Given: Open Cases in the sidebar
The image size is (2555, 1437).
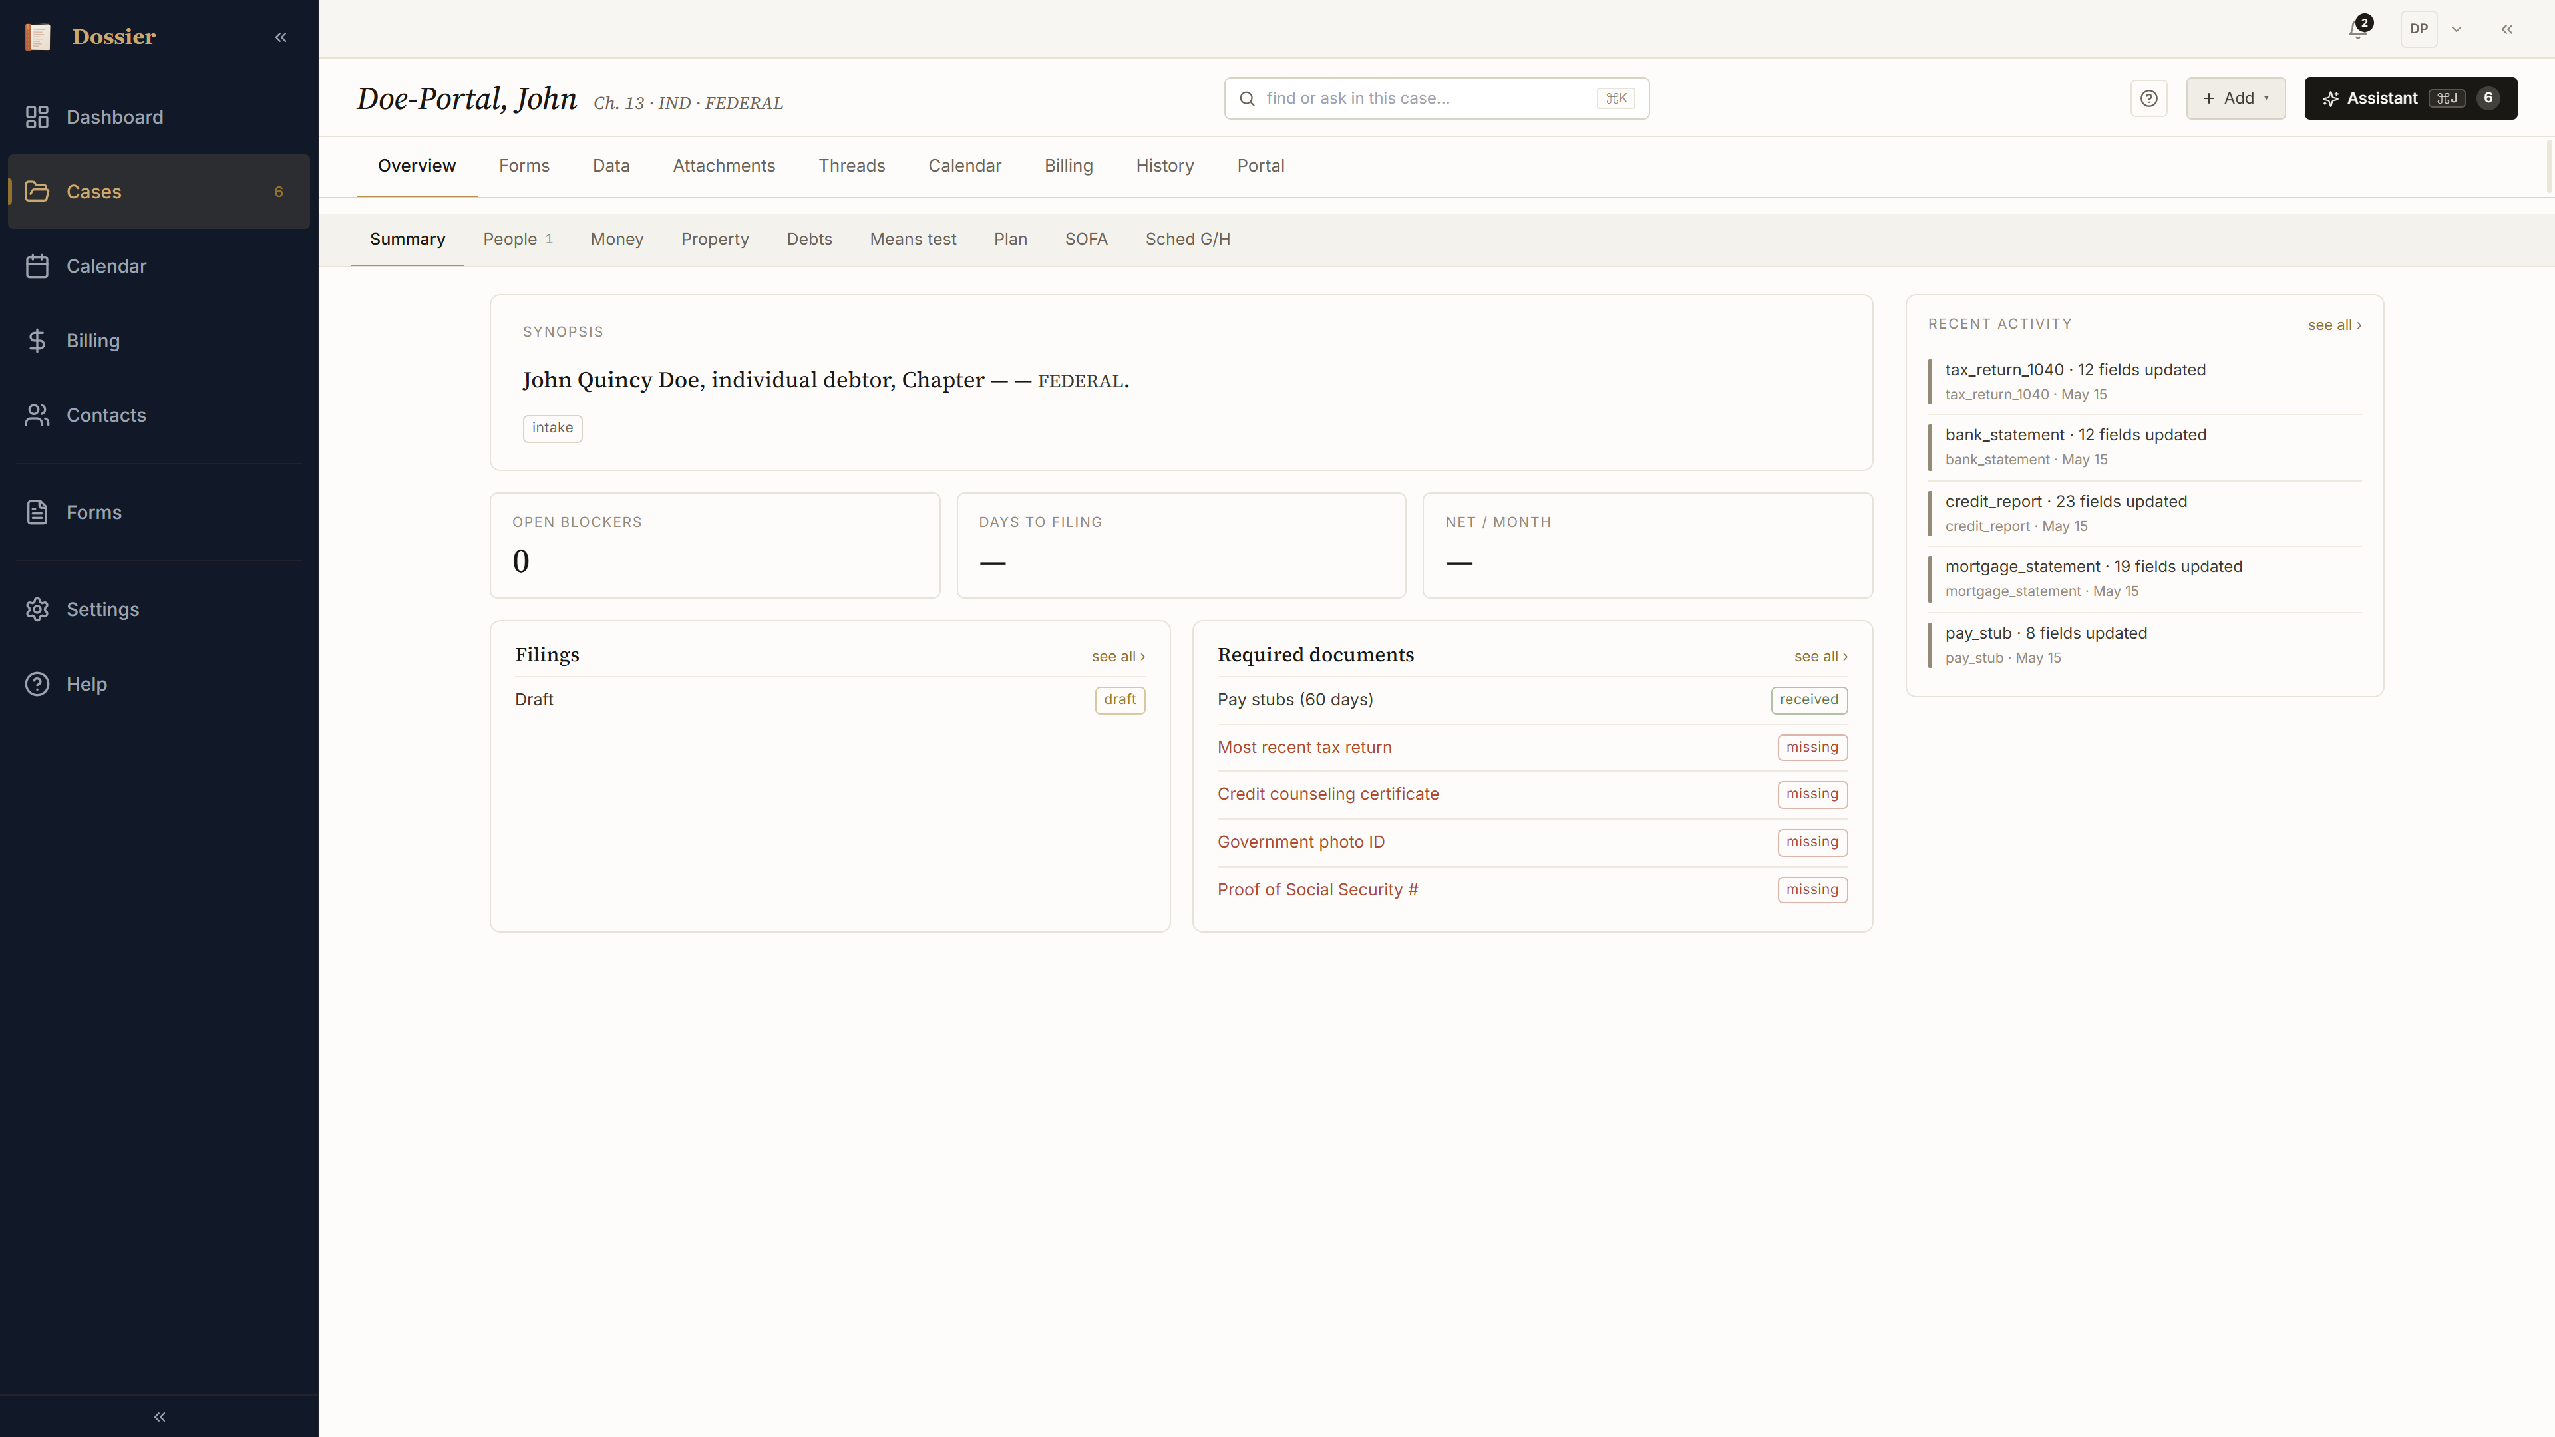Looking at the screenshot, I should coord(159,192).
